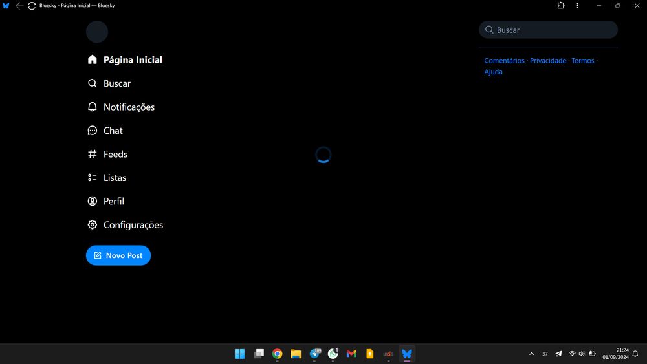647x364 pixels.
Task: Open the Chat section
Action: [x=105, y=130]
